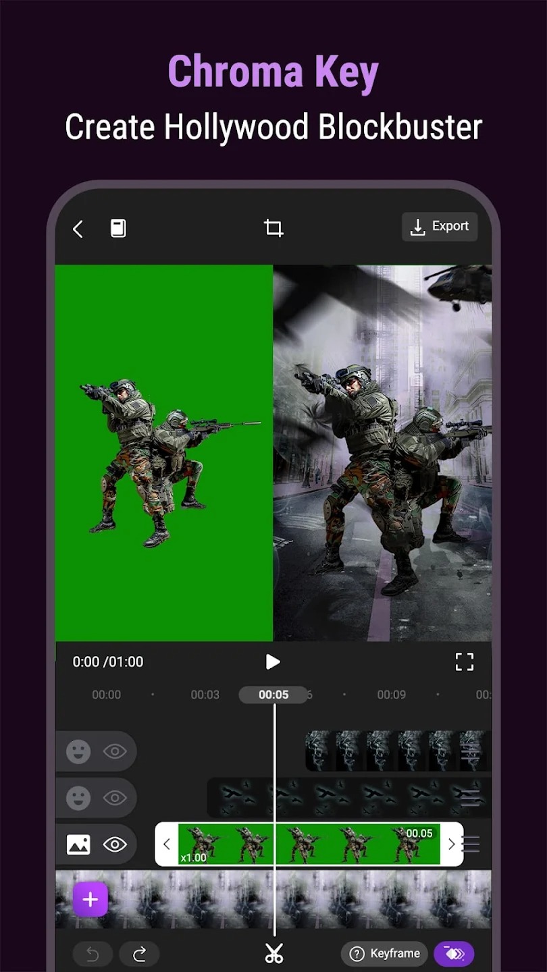Screen dimensions: 547x972
Task: Select the image overlay track icon
Action: pos(78,844)
